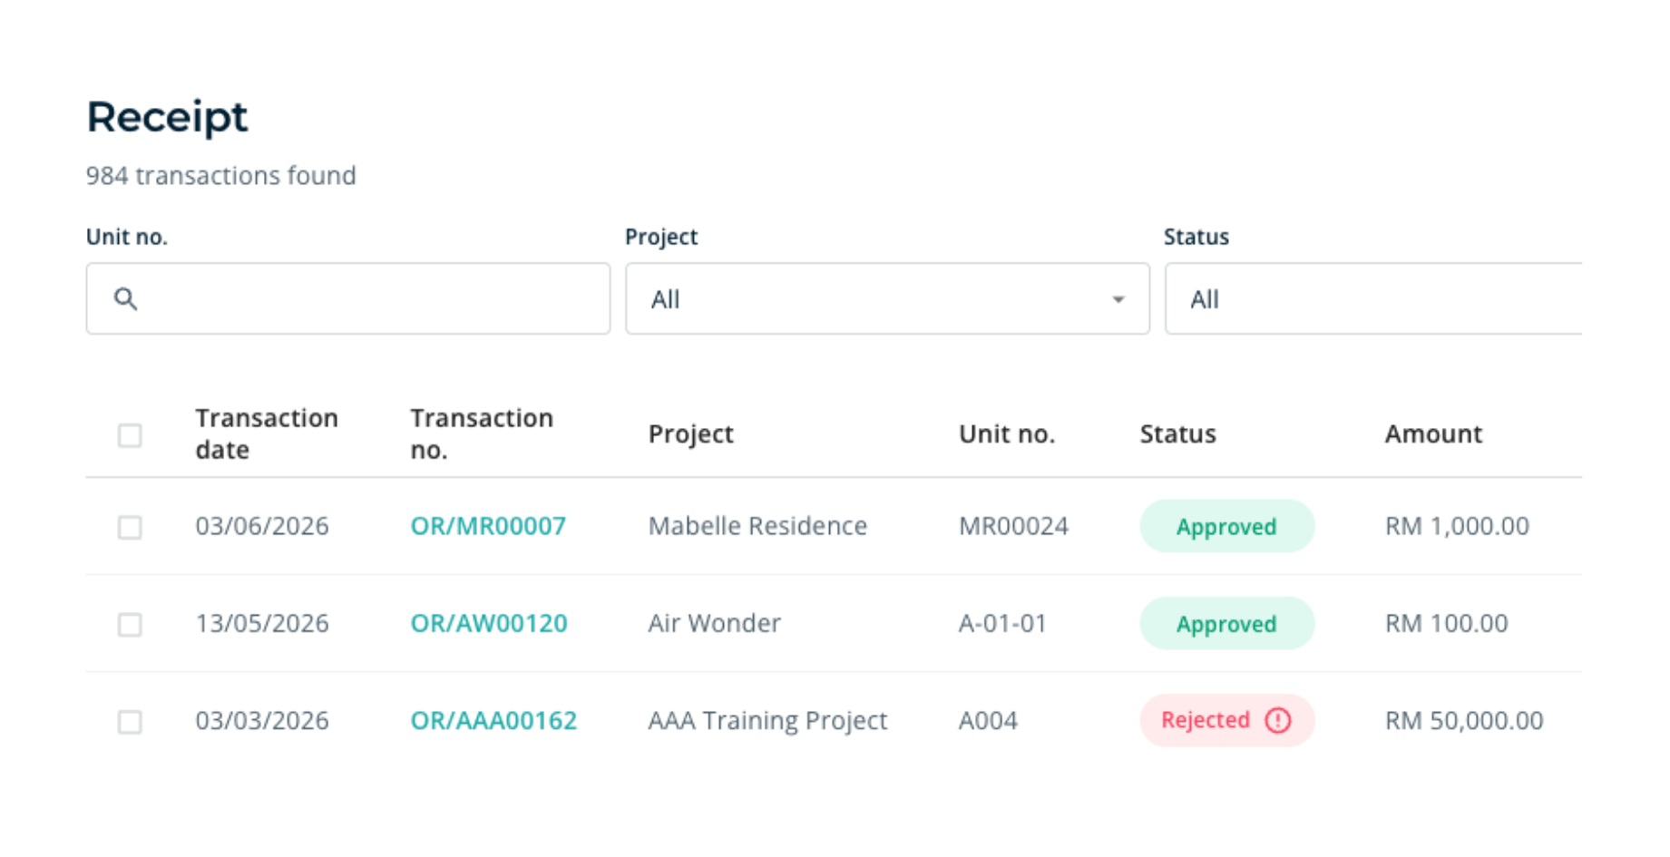Click the Rejected status badge

tap(1226, 720)
